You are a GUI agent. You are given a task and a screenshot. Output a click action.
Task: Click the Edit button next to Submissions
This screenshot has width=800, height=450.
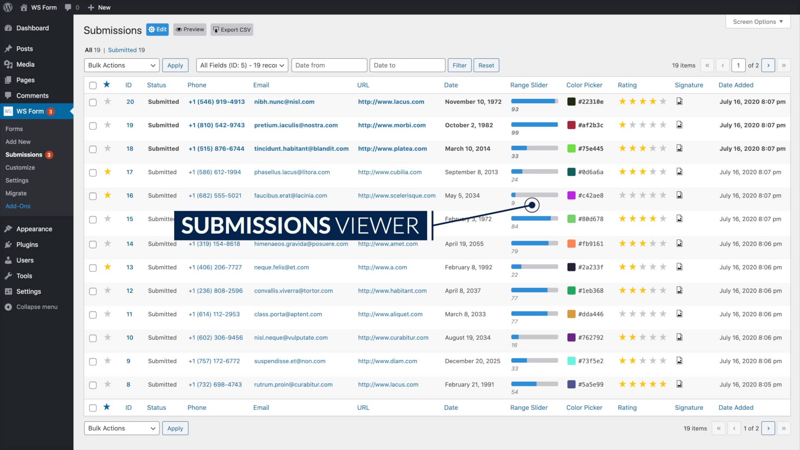157,30
